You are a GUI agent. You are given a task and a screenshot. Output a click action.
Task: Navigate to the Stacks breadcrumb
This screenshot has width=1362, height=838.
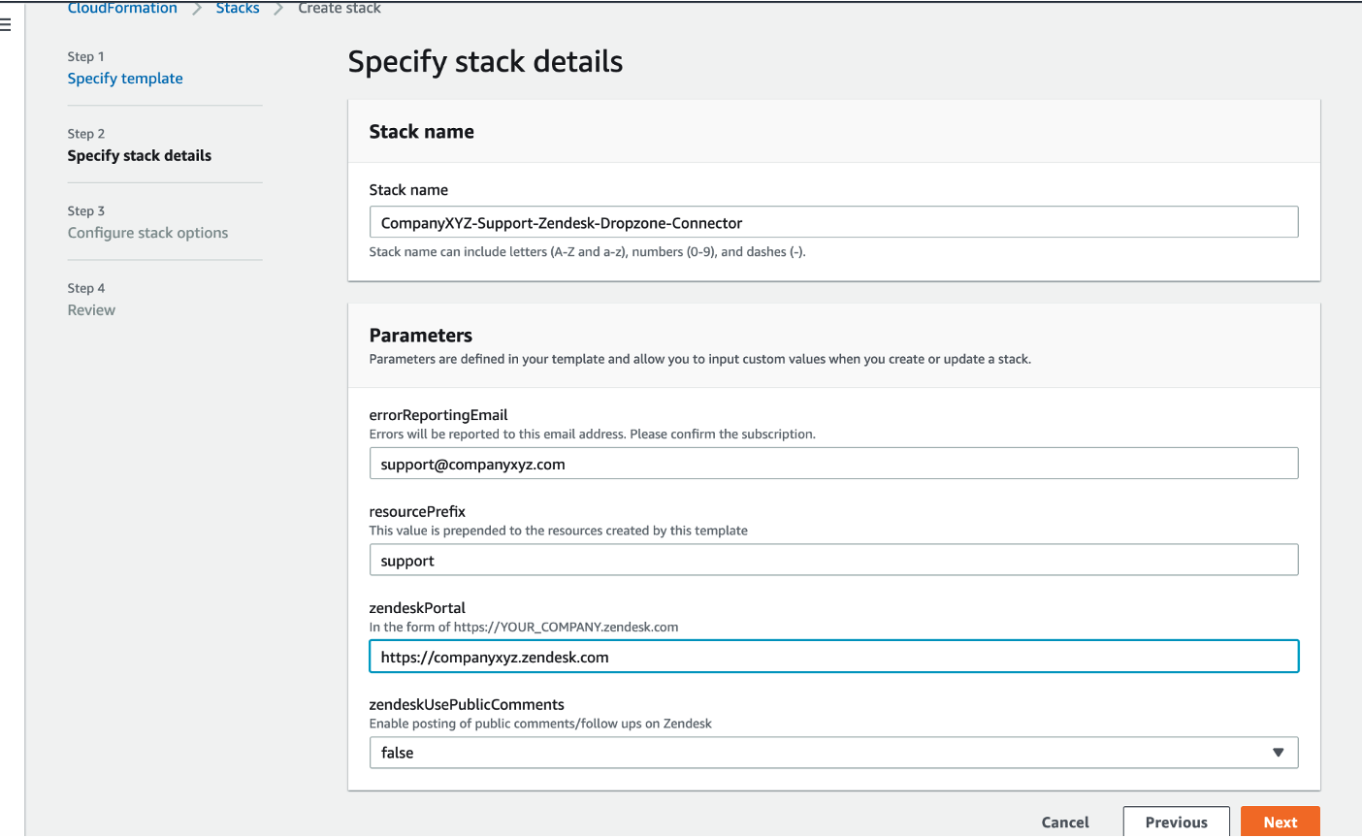pos(238,9)
